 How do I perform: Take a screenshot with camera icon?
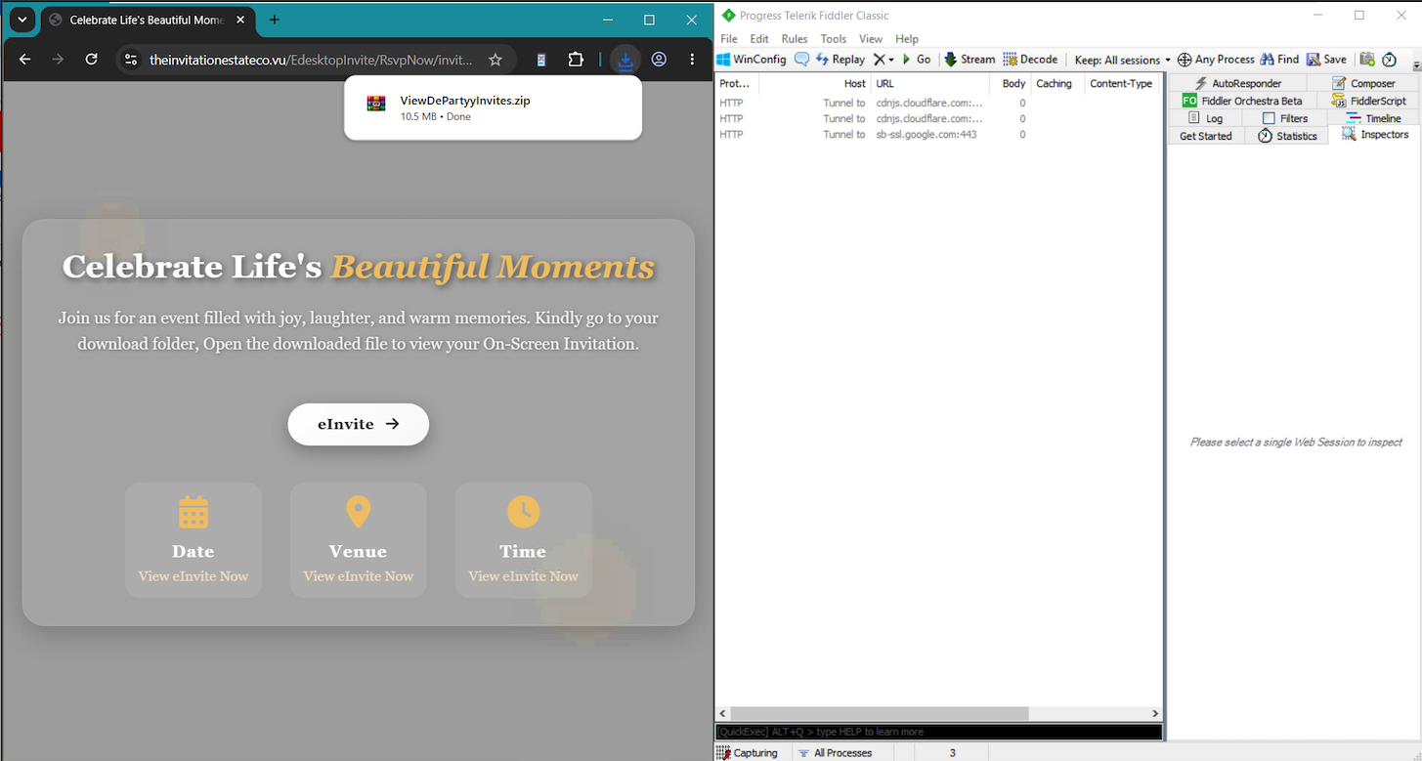pyautogui.click(x=1367, y=60)
